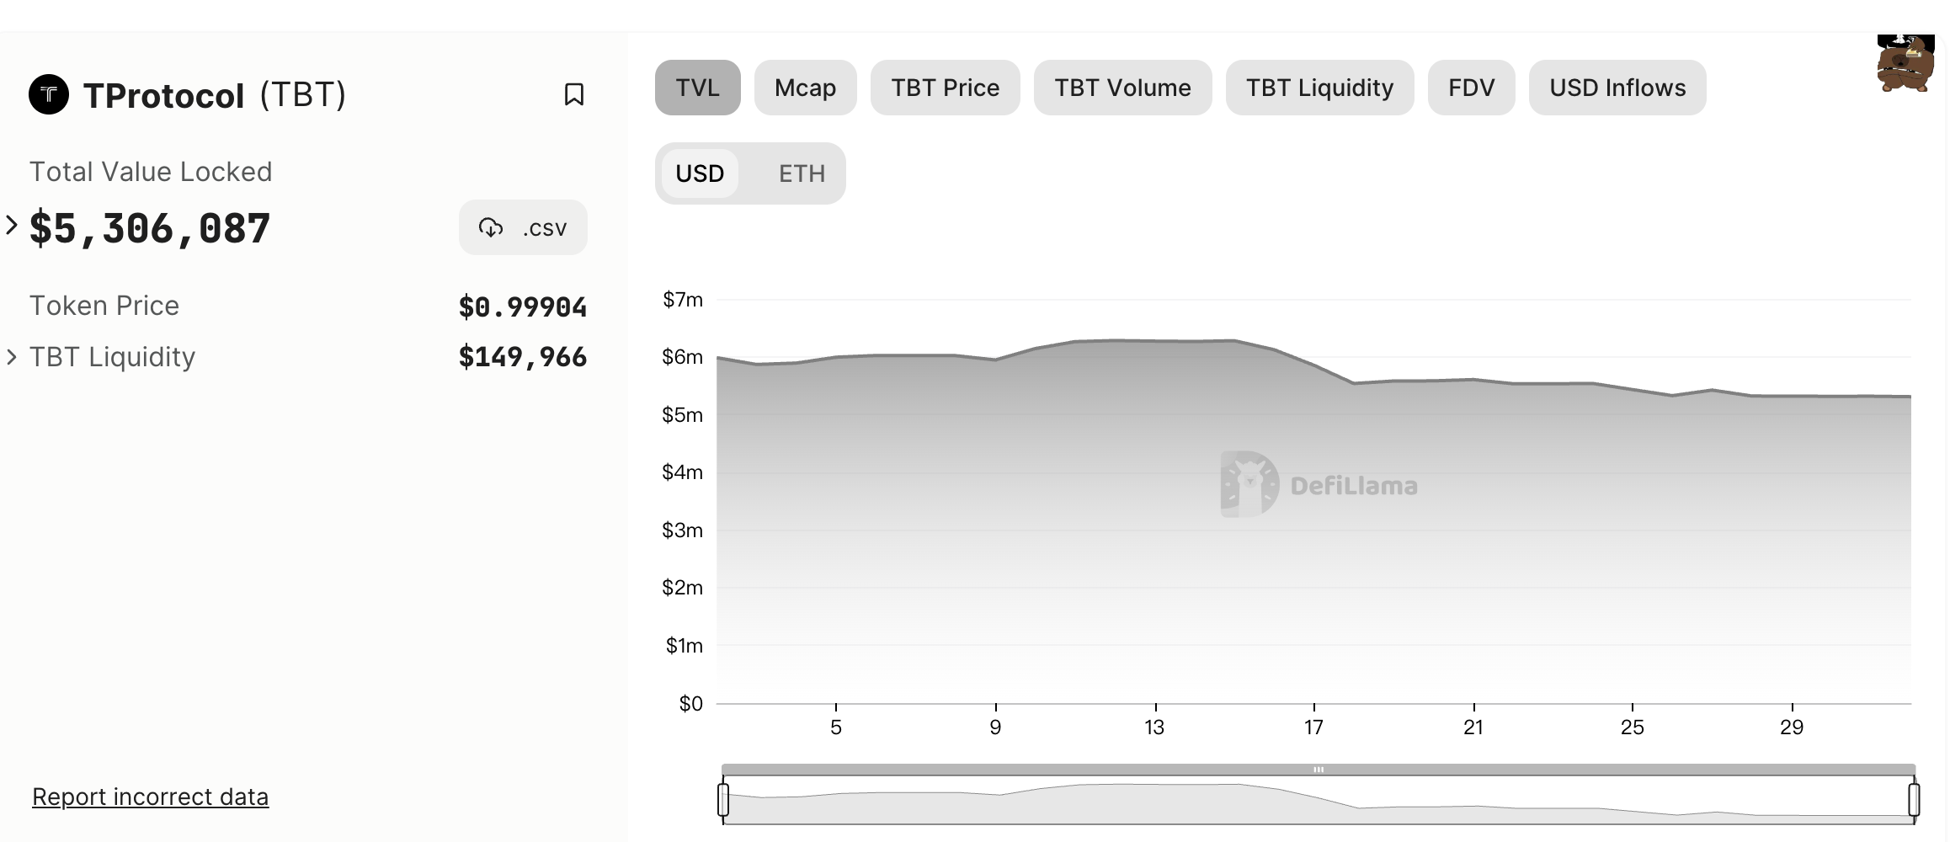
Task: Show TBT Volume on the chart
Action: coord(1122,88)
